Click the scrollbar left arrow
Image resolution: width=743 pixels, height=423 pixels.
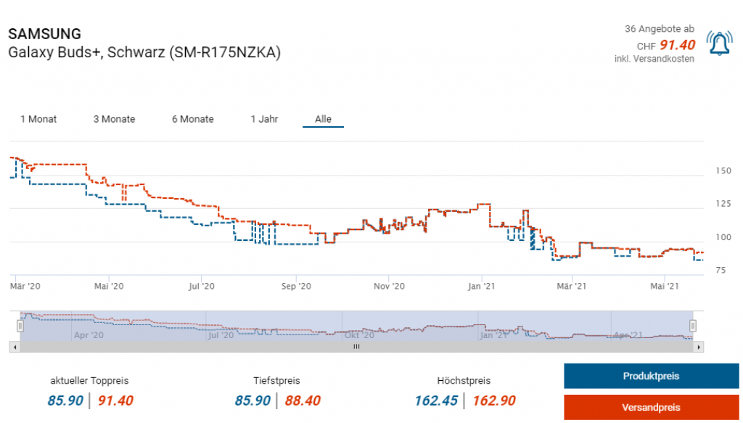pos(15,348)
